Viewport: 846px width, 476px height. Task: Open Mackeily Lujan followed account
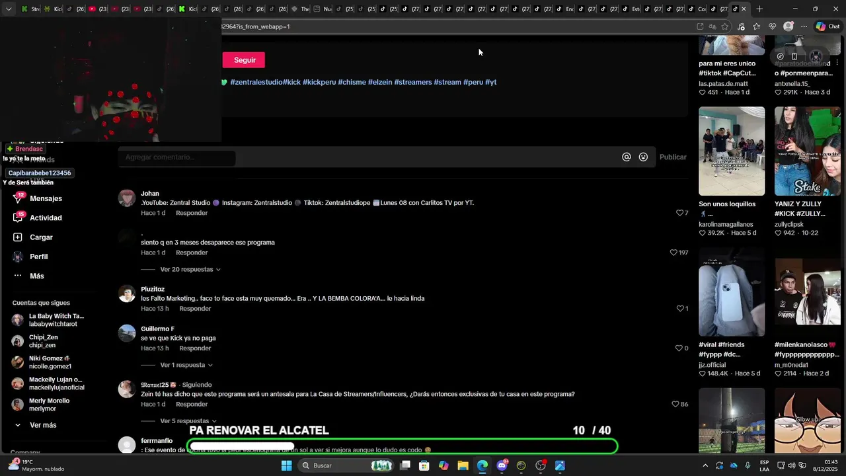(48, 383)
